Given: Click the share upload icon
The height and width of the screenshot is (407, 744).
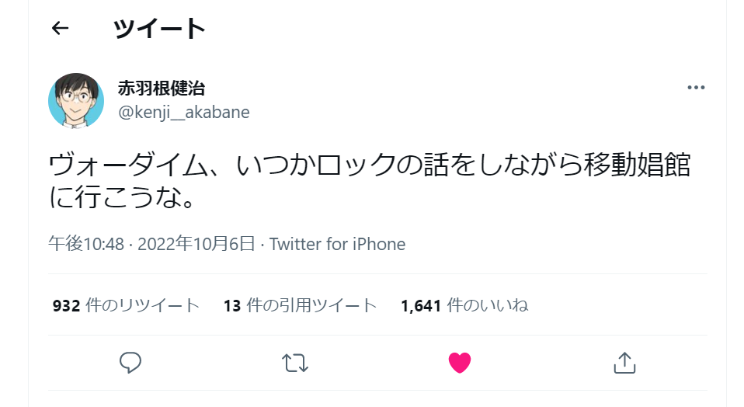Looking at the screenshot, I should pos(625,362).
